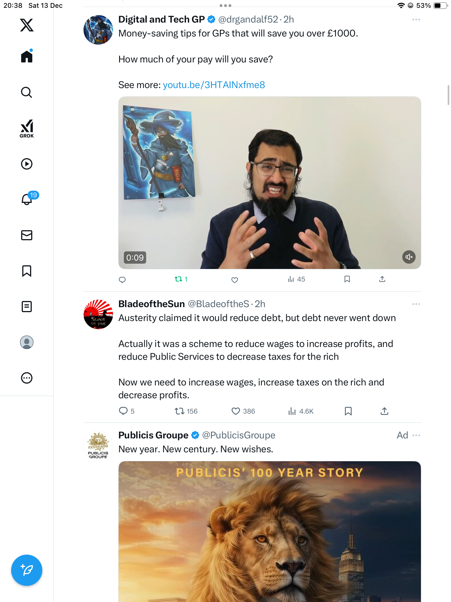Open more options for BladeoftheSun post
The width and height of the screenshot is (451, 602).
(416, 304)
